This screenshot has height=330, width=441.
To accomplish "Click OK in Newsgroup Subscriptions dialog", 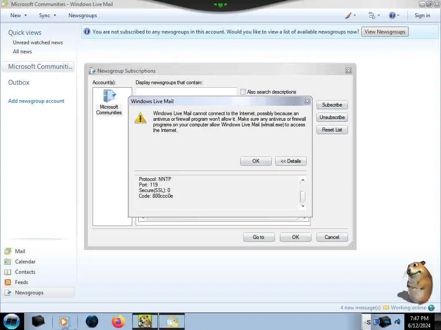I will coord(295,237).
